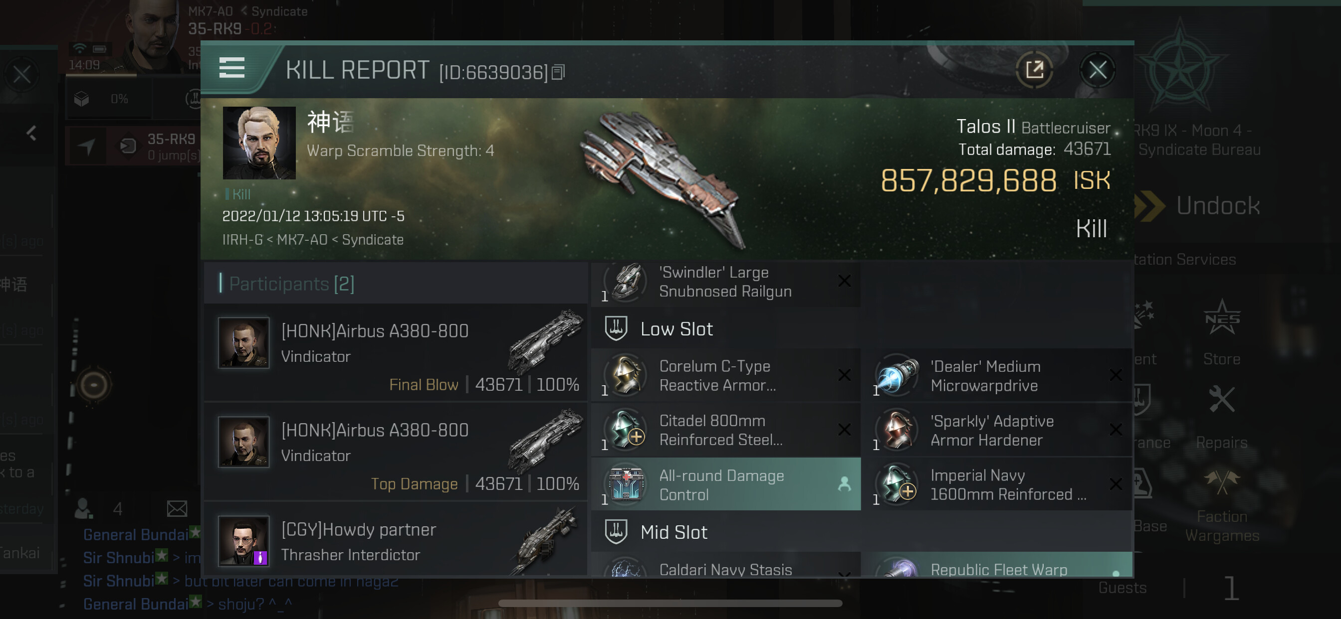Share the kill report externally
The height and width of the screenshot is (619, 1341).
click(1034, 69)
